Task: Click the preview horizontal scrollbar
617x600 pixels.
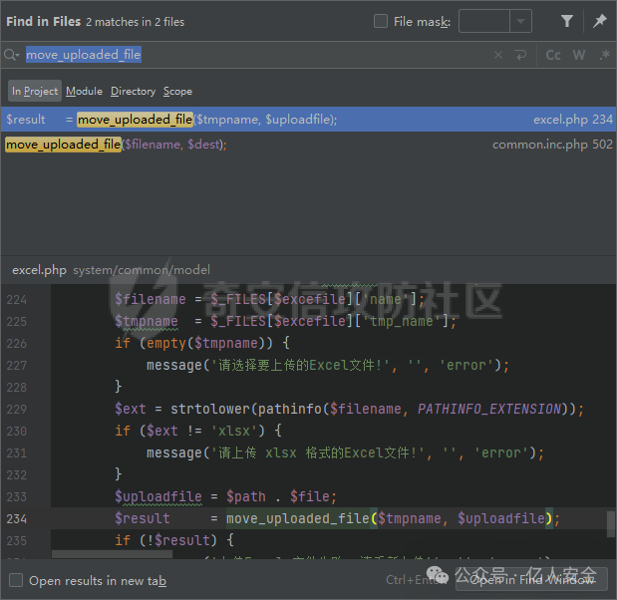Action: [112, 554]
